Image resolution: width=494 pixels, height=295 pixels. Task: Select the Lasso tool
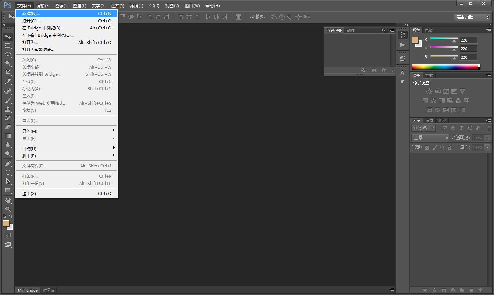[8, 54]
